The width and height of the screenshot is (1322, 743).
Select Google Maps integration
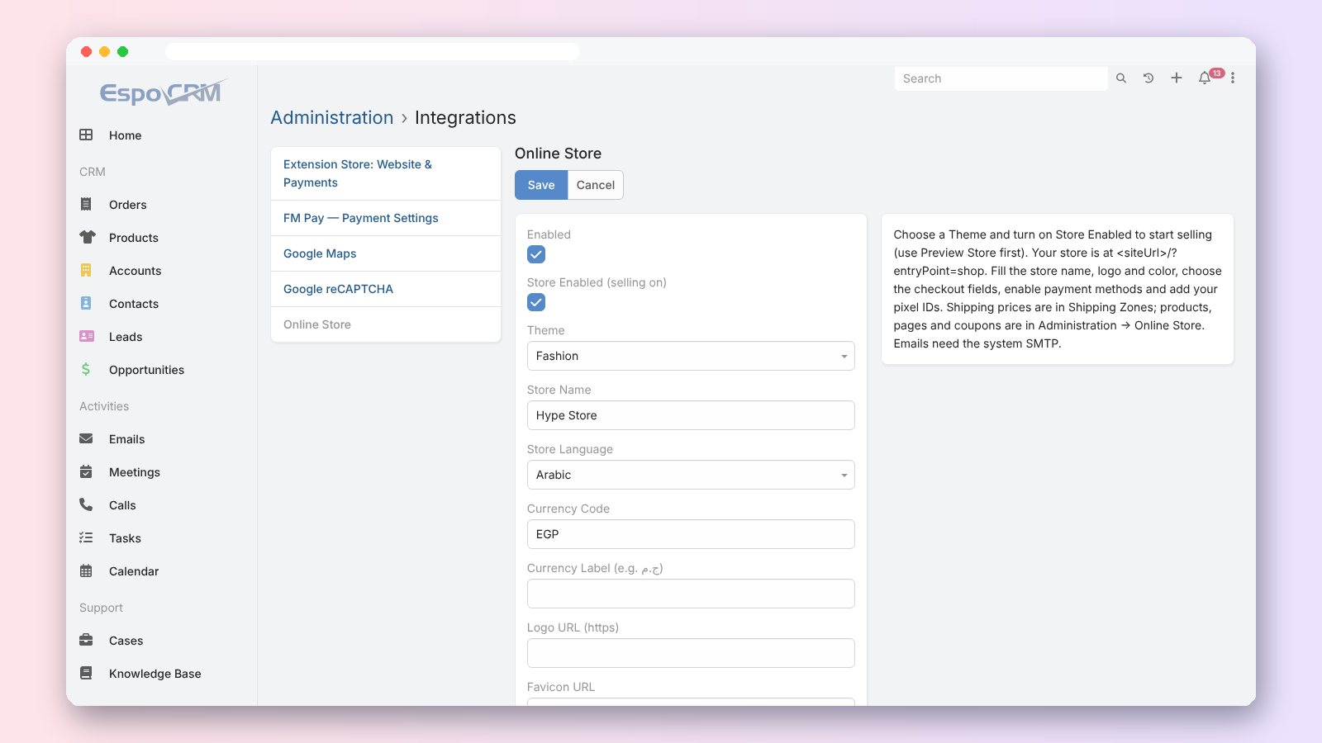386,253
